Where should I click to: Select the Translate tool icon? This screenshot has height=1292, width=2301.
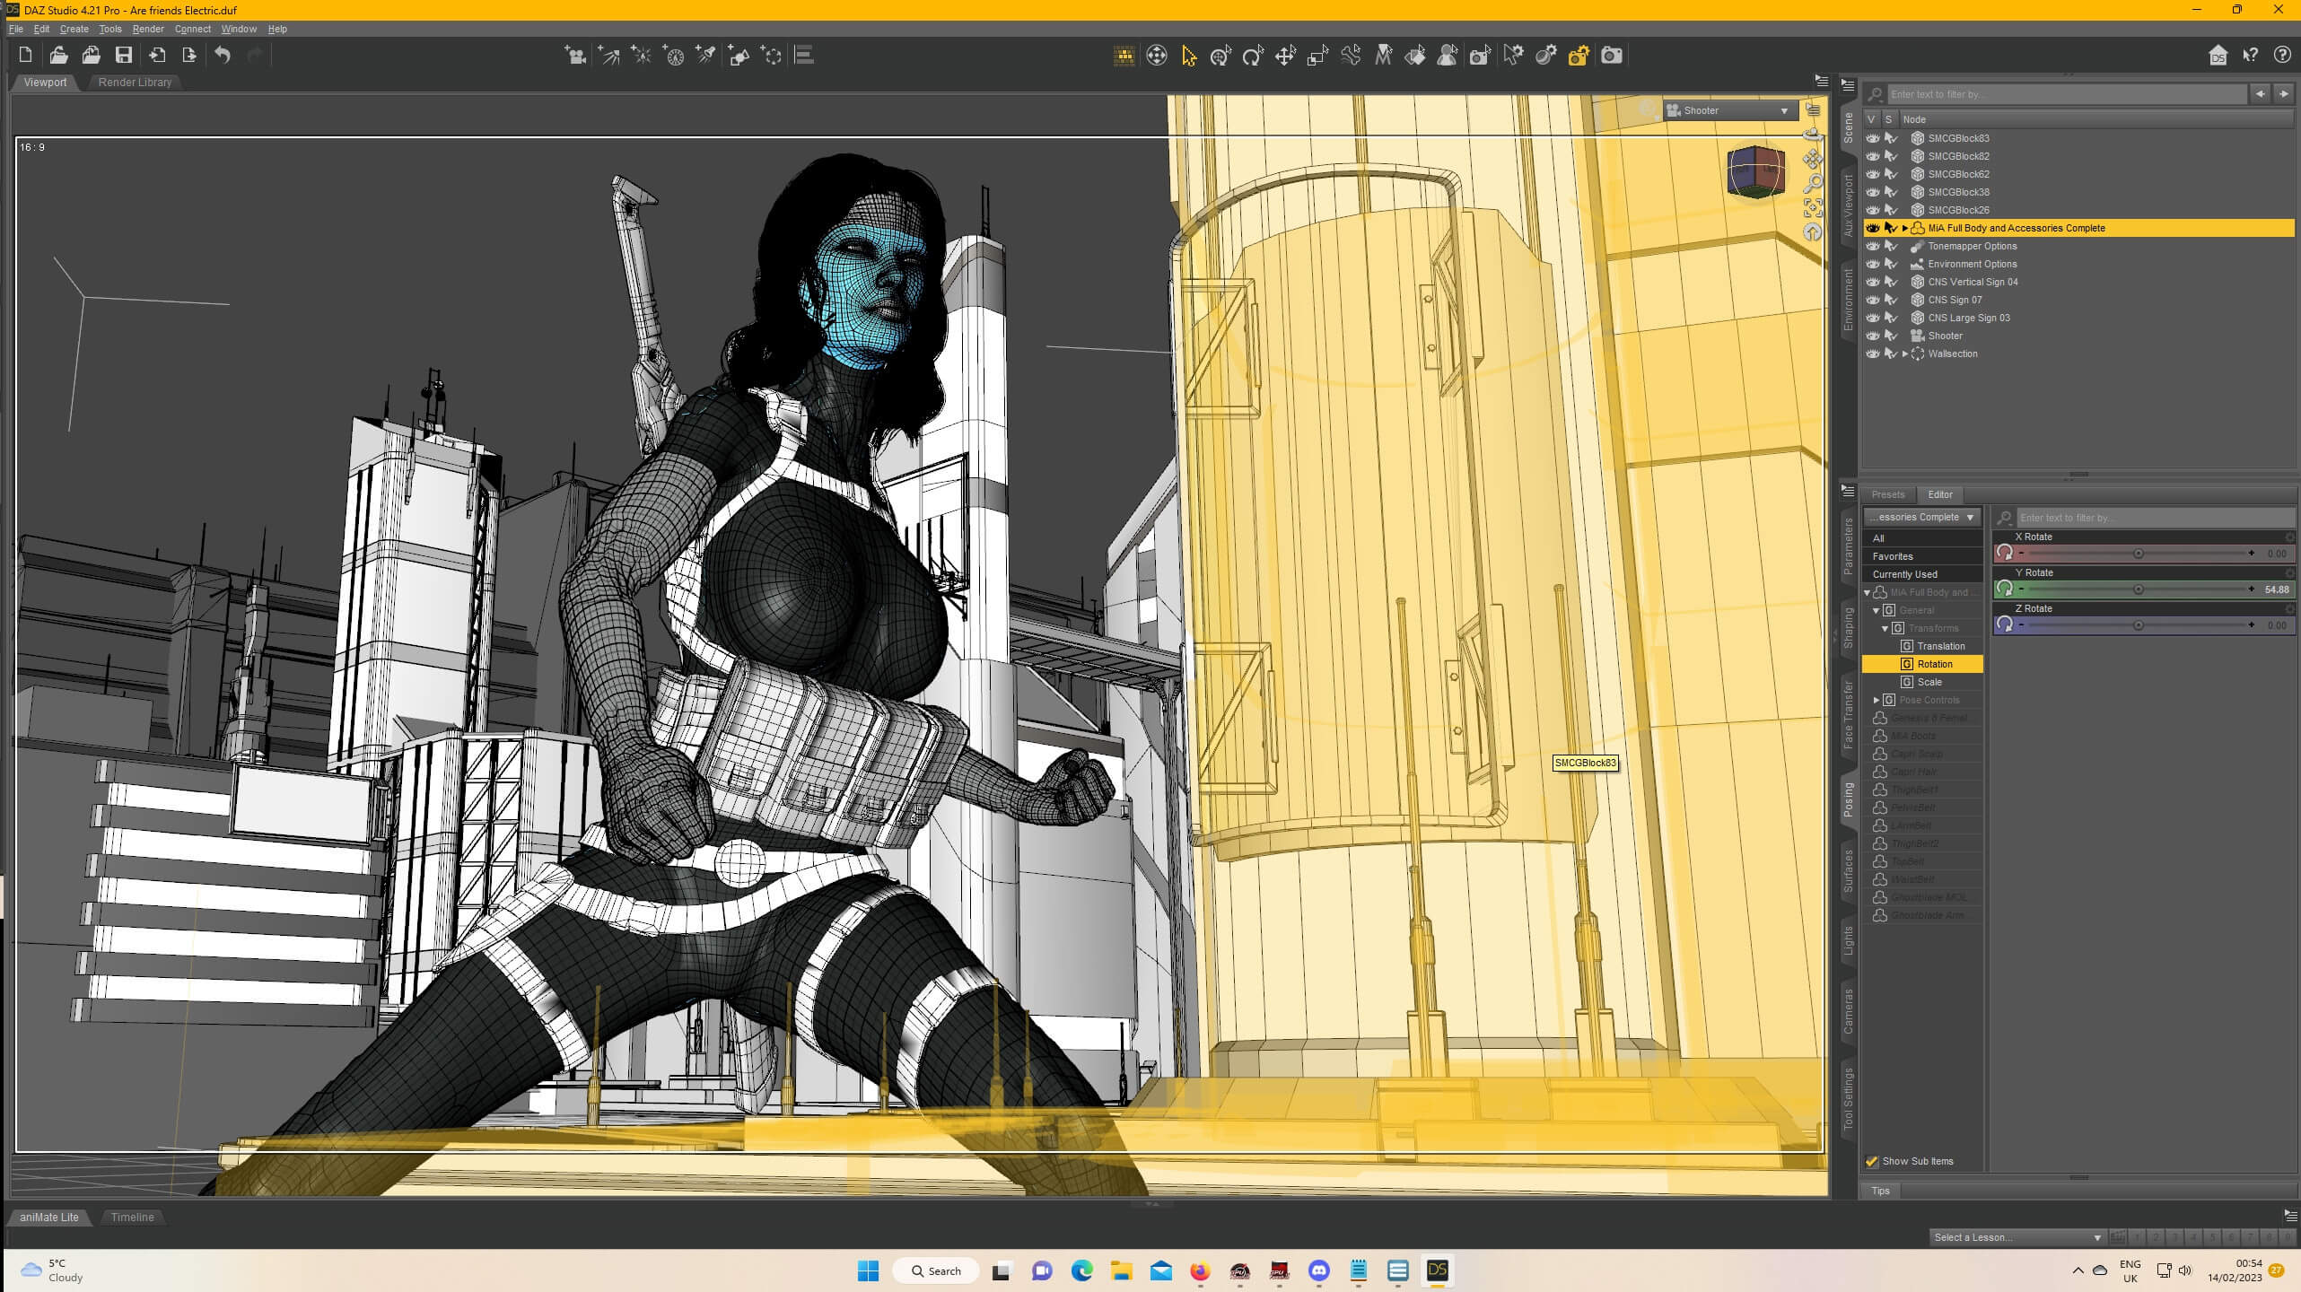click(x=1285, y=57)
